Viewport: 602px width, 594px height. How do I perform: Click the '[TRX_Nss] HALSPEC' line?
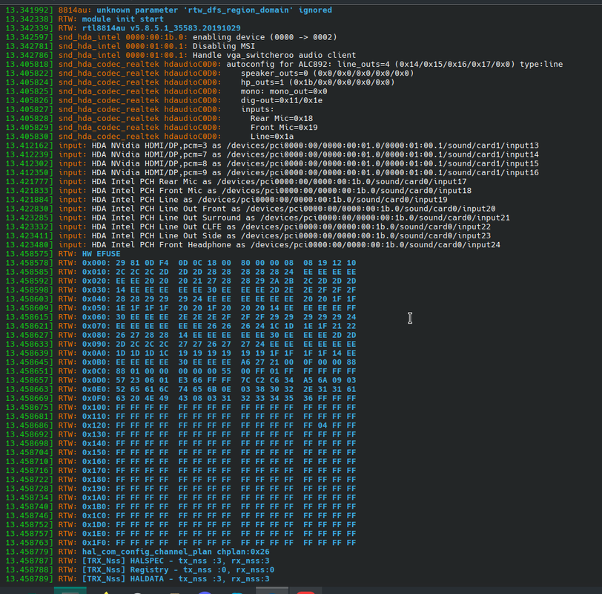(x=137, y=561)
